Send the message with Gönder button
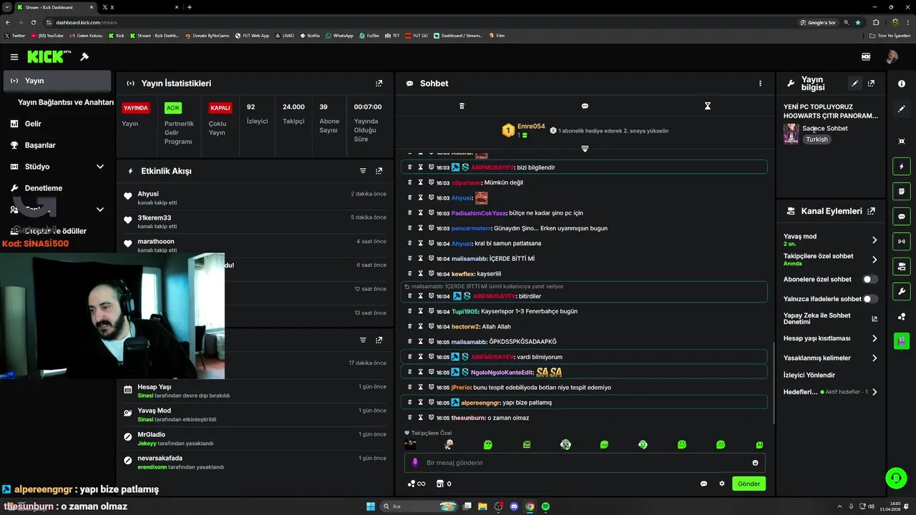 coord(749,484)
